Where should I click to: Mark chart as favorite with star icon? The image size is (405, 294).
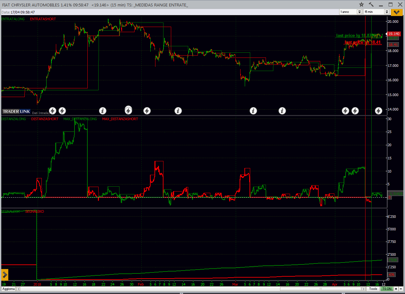tap(361, 4)
